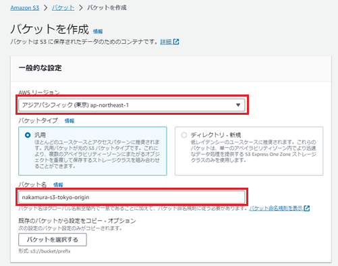Click the bucket name input field

132,197
